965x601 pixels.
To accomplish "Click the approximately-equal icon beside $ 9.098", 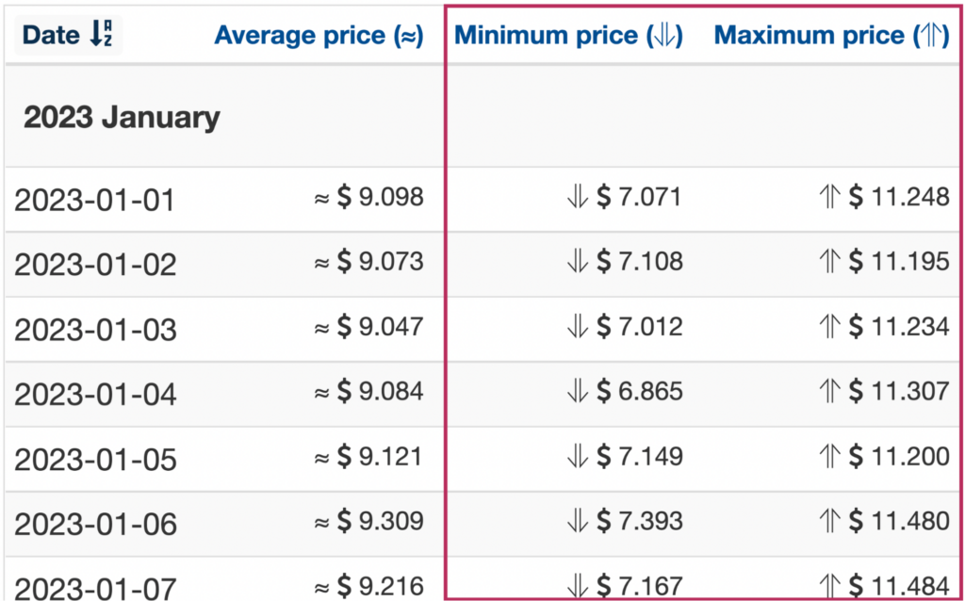I will click(322, 198).
